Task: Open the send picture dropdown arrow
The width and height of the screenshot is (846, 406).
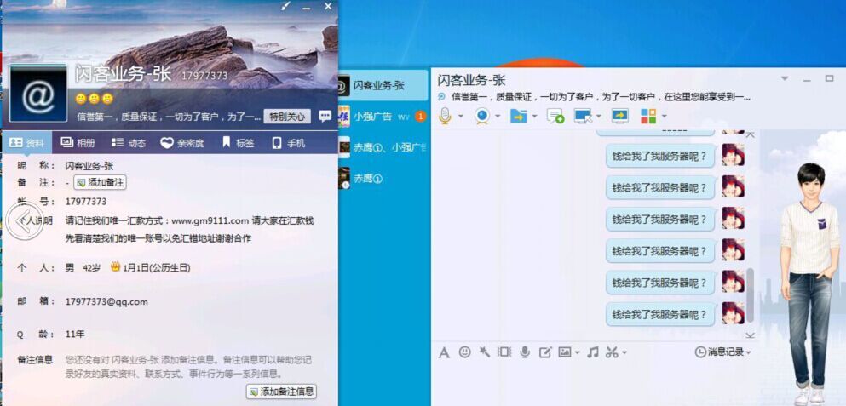Action: pyautogui.click(x=577, y=352)
